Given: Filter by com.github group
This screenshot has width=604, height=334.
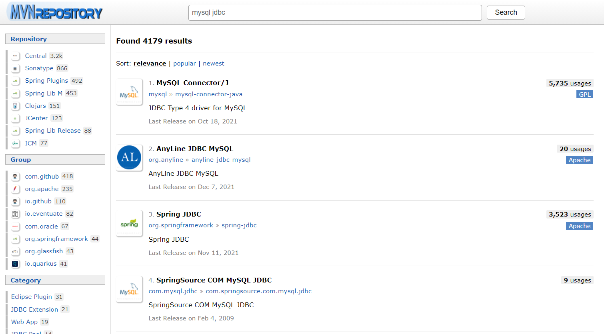Looking at the screenshot, I should (42, 177).
